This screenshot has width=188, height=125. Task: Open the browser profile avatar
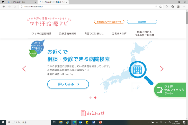(x=178, y=7)
